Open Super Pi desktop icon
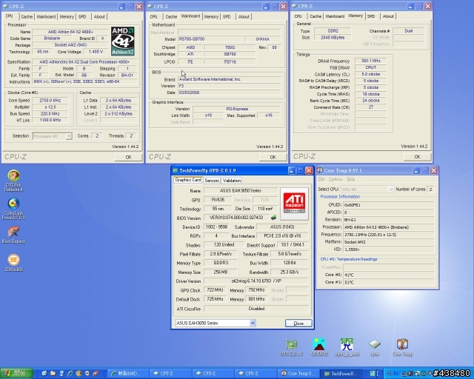Screen dimensions: 474x379 coord(347,347)
